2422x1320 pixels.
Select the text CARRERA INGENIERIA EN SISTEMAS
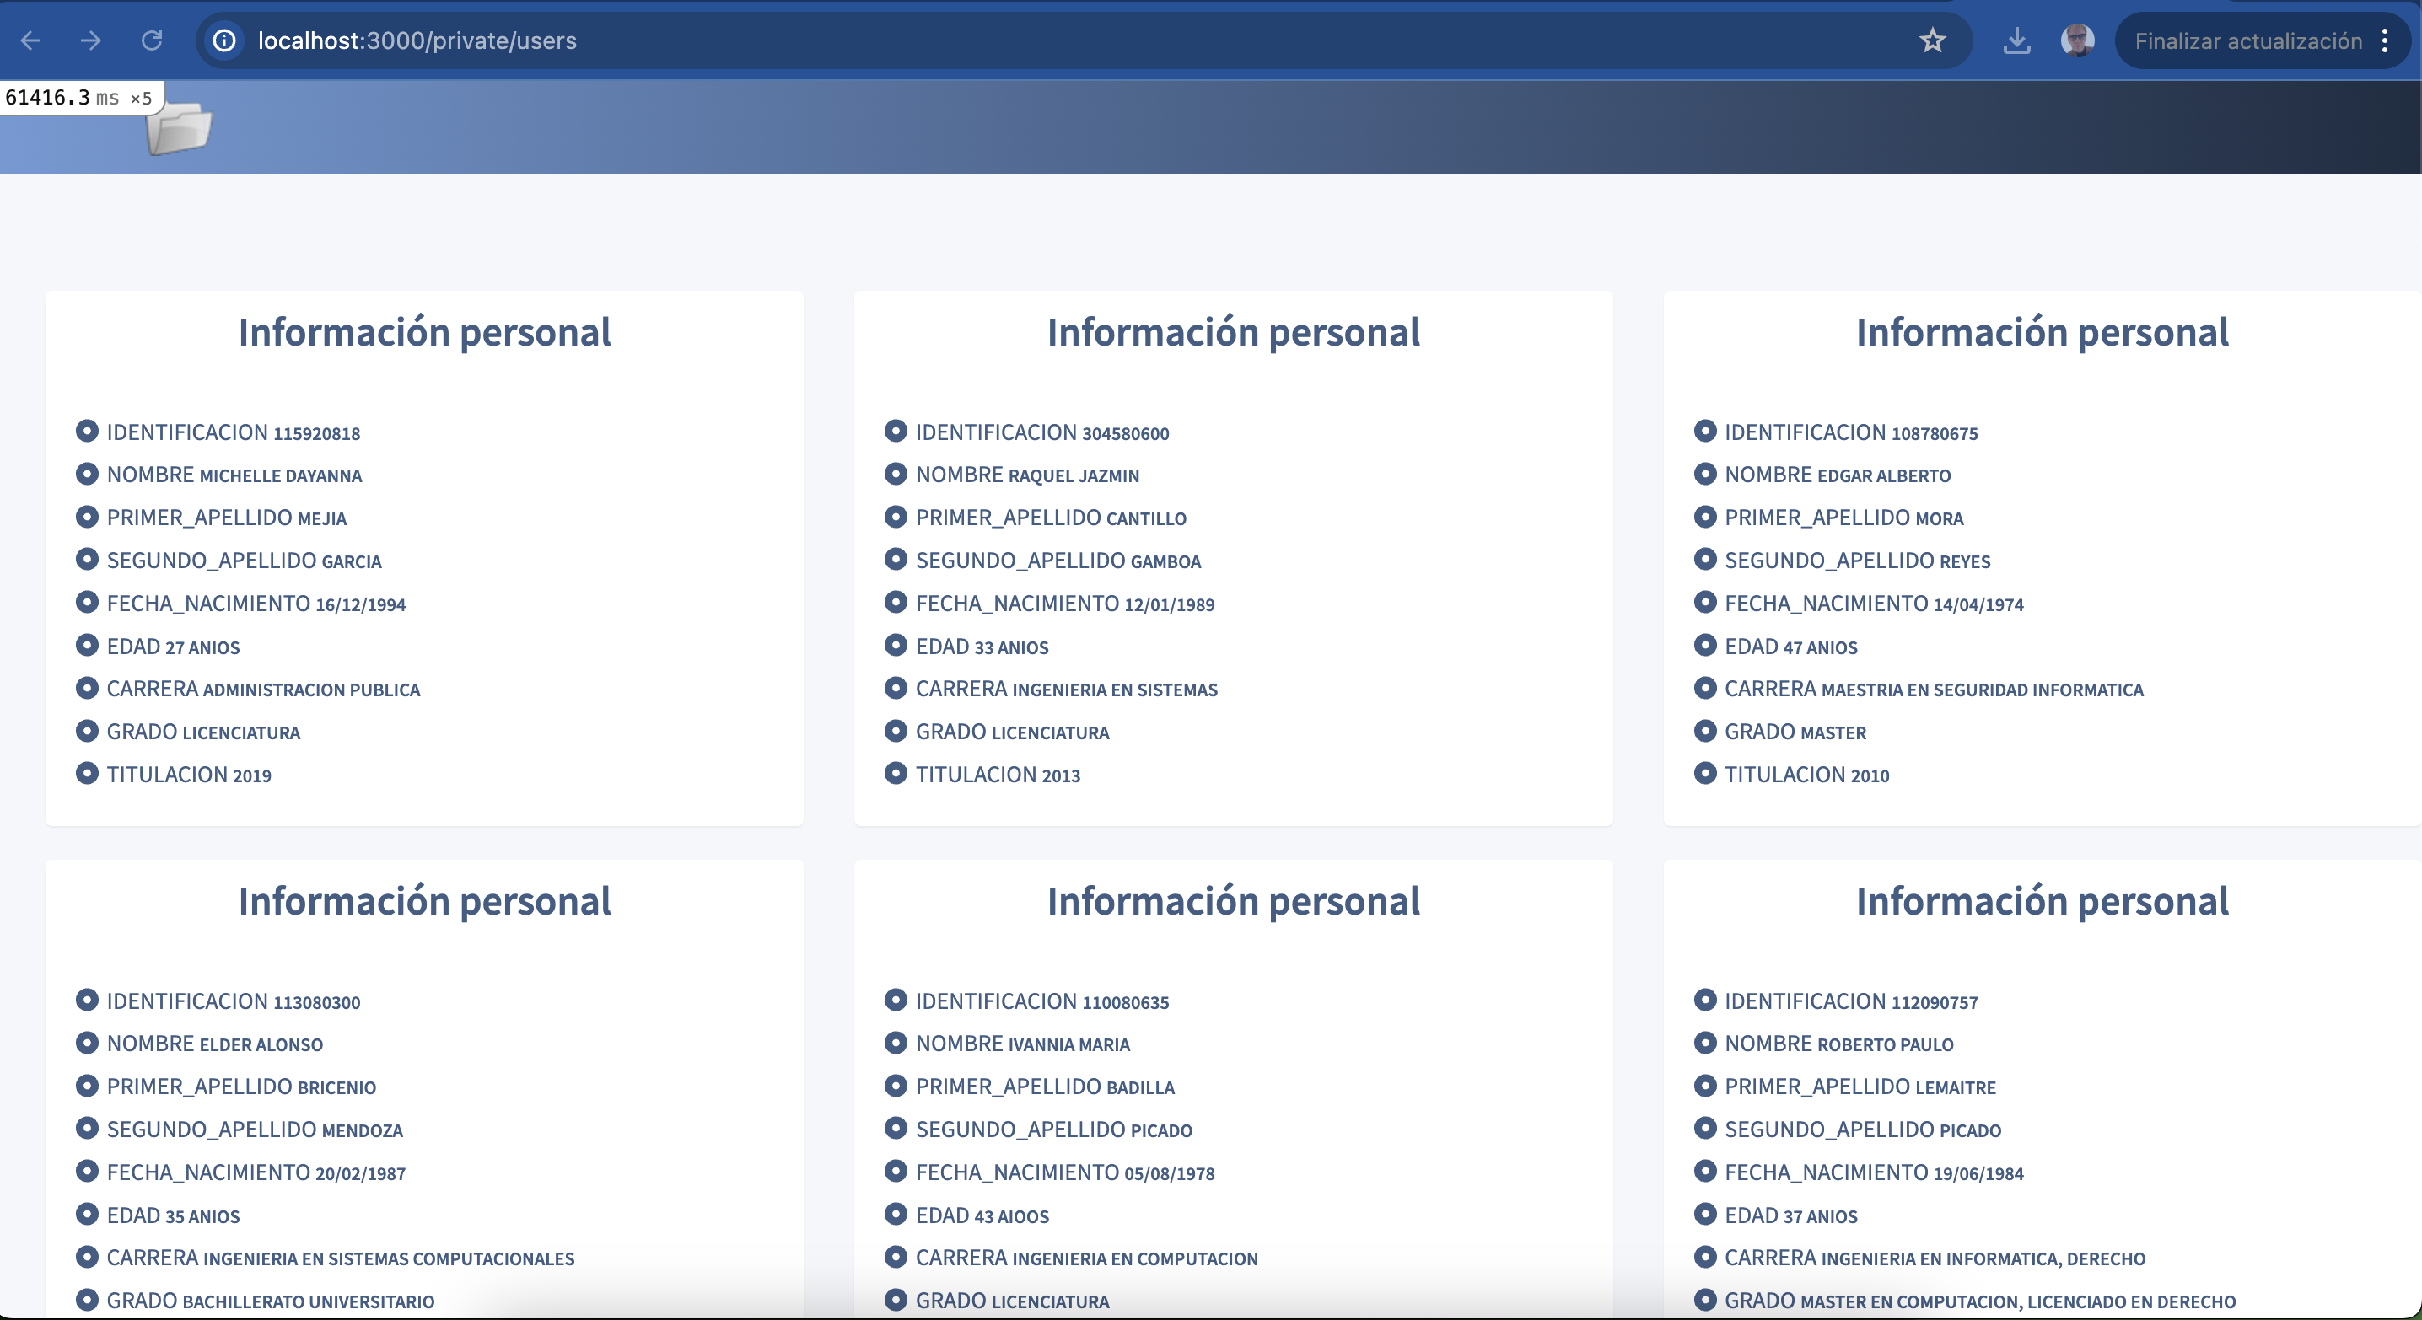coord(1067,690)
